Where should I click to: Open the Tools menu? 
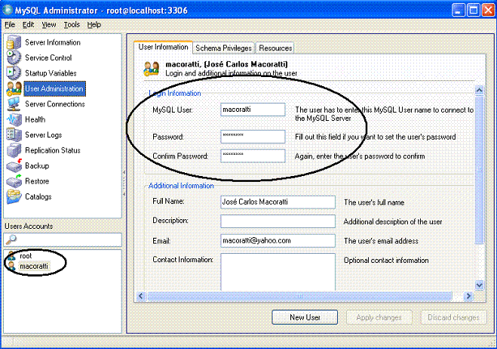(72, 24)
